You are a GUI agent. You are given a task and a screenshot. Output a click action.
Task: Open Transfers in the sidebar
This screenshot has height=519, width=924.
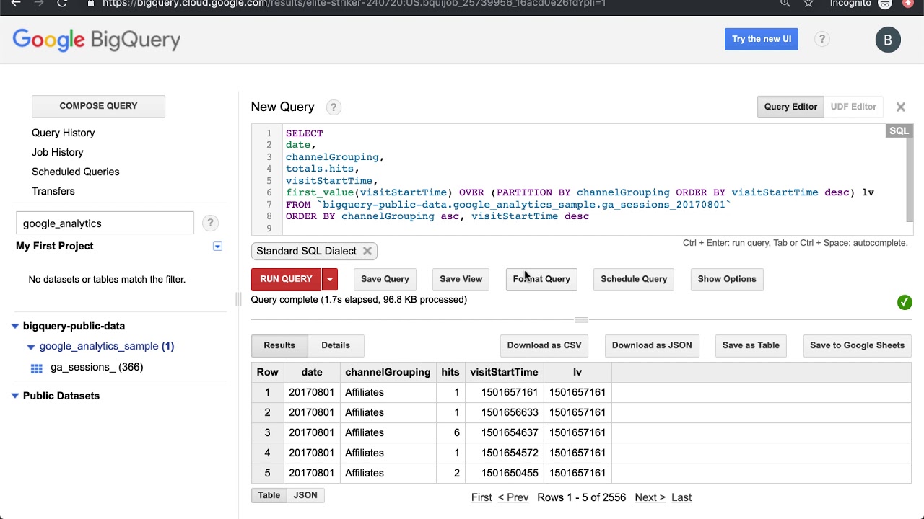point(53,191)
